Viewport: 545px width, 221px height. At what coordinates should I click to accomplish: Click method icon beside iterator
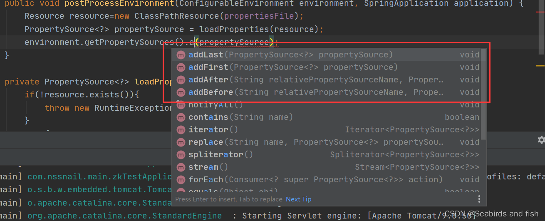tap(181, 130)
